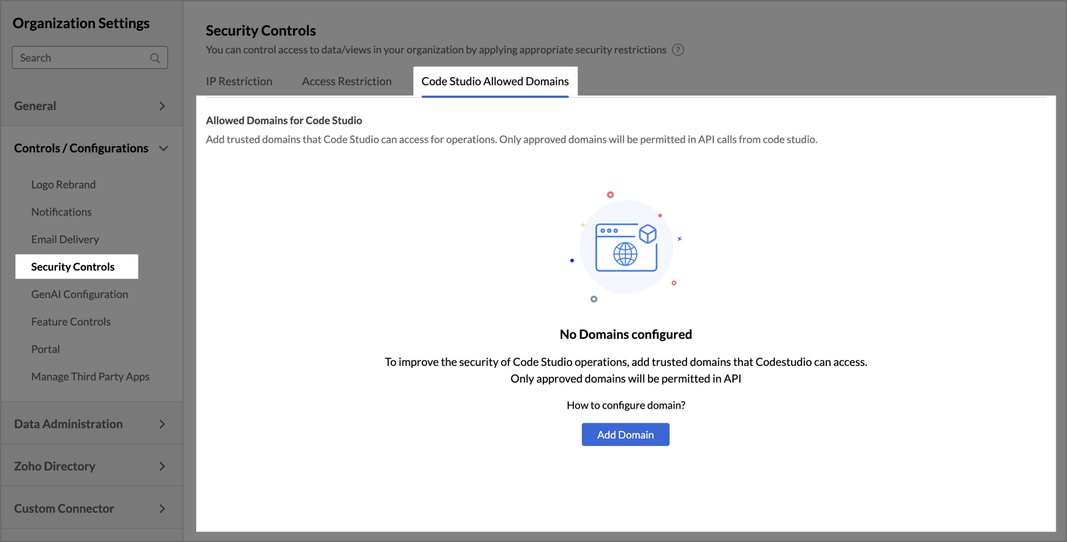Expand the General section
Image resolution: width=1067 pixels, height=542 pixels.
click(x=162, y=106)
